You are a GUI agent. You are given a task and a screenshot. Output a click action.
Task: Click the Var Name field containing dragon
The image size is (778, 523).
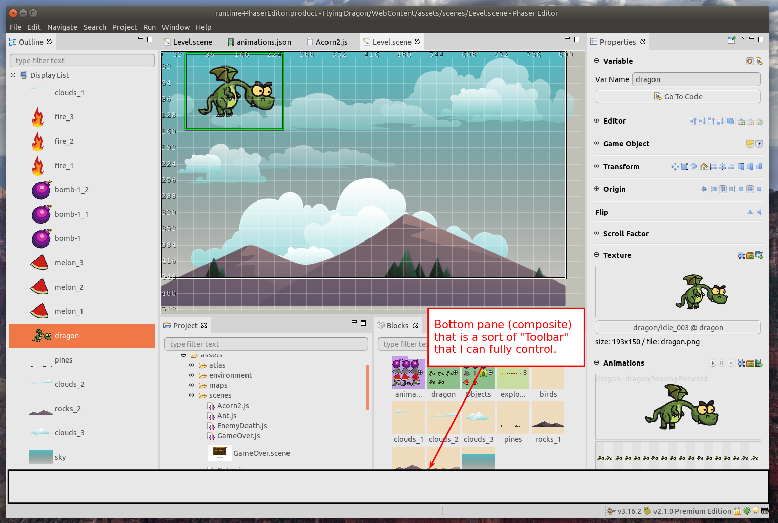click(696, 79)
